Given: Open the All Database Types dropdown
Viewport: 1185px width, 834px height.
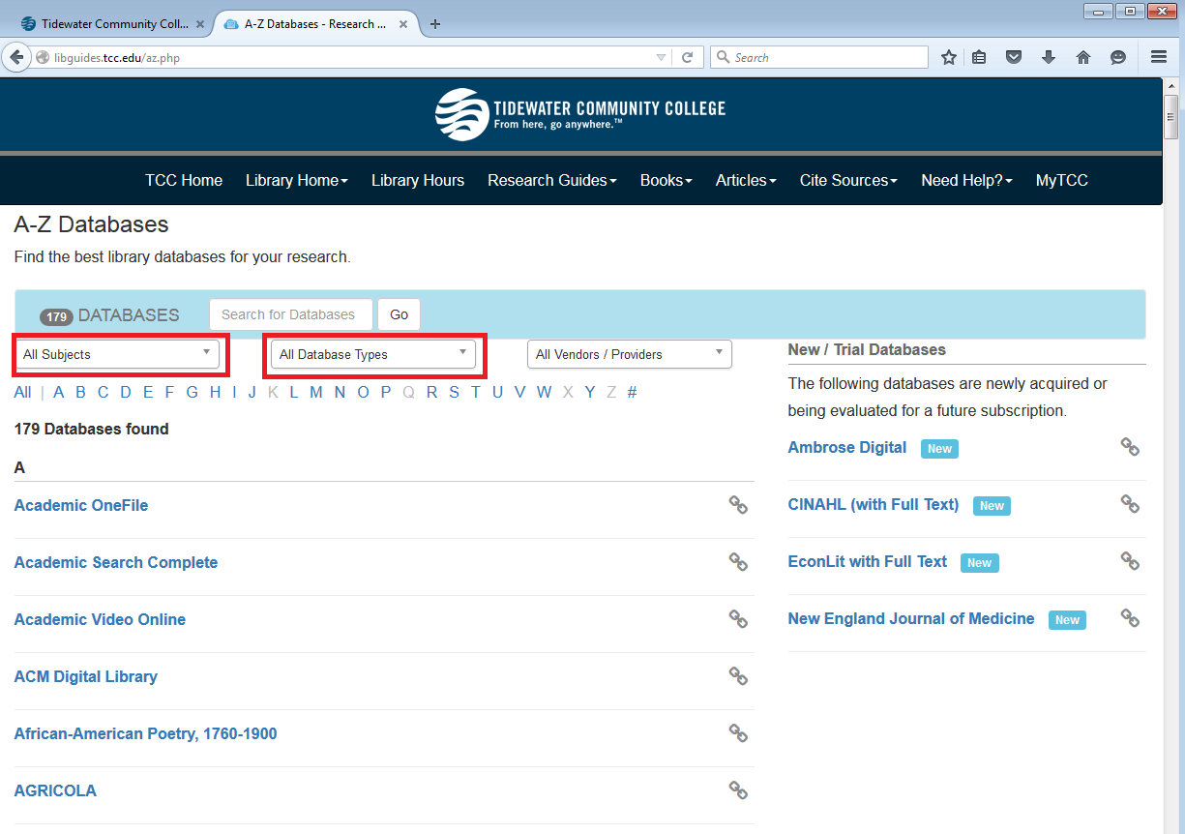Looking at the screenshot, I should [373, 354].
